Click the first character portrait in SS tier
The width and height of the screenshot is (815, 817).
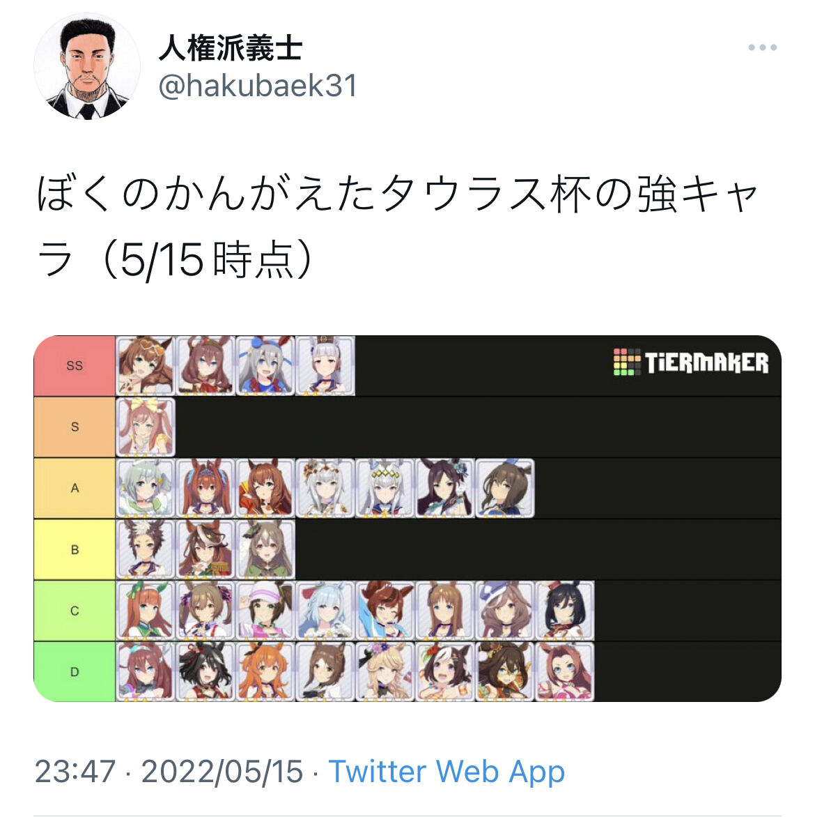(x=146, y=366)
